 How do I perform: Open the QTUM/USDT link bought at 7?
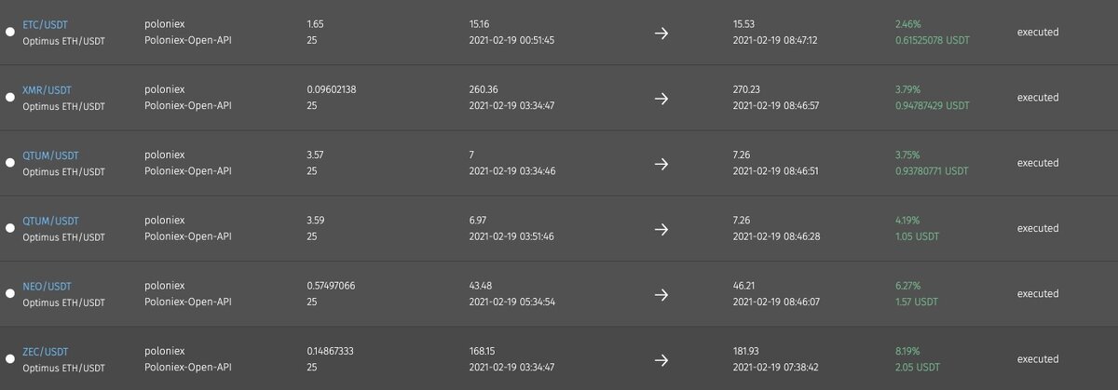coord(51,155)
